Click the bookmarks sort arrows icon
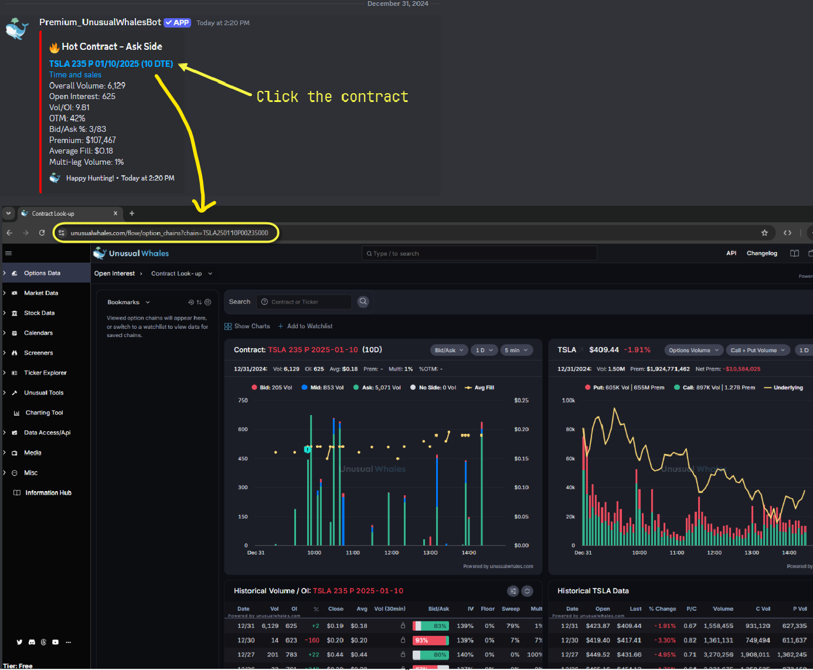 pyautogui.click(x=199, y=302)
